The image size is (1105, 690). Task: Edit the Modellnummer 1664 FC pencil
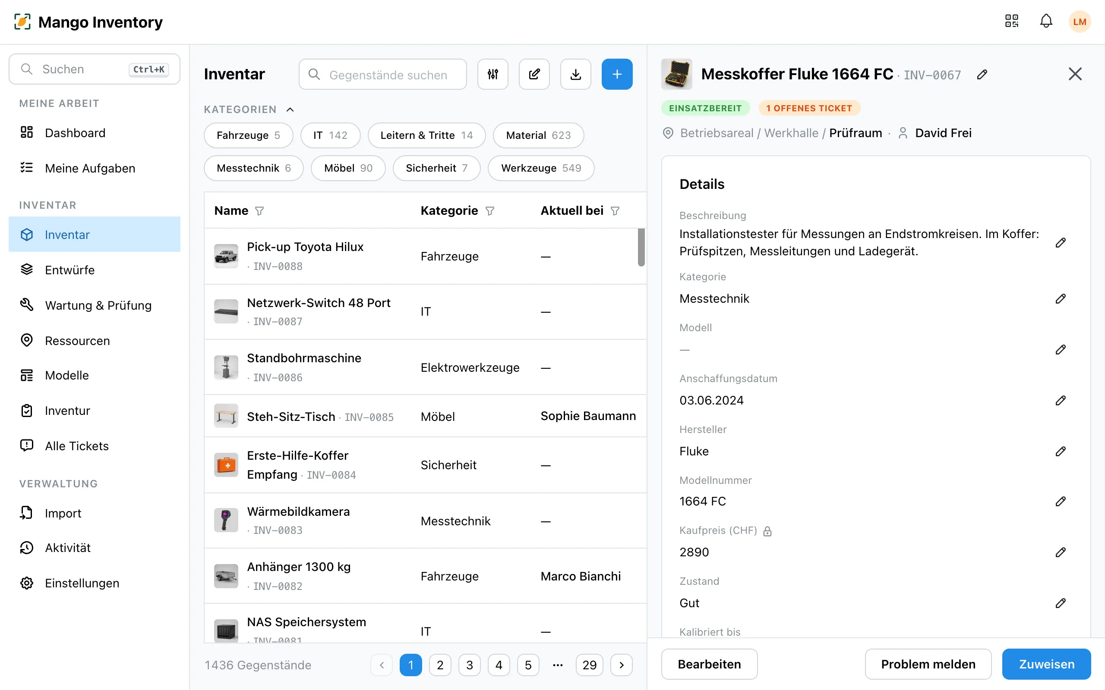(1060, 501)
